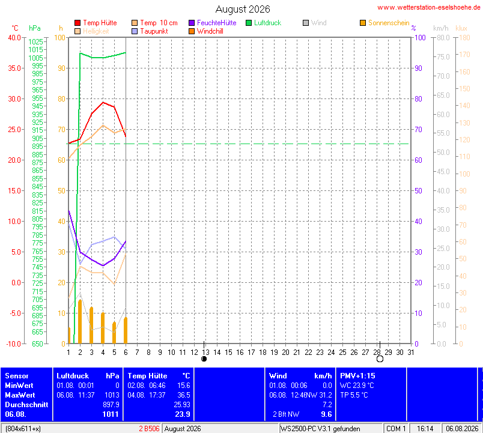The image size is (483, 433).
Task: Click the km/h axis unit label
Action: (441, 28)
